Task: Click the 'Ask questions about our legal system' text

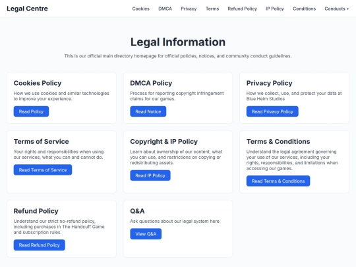Action: 175,221
